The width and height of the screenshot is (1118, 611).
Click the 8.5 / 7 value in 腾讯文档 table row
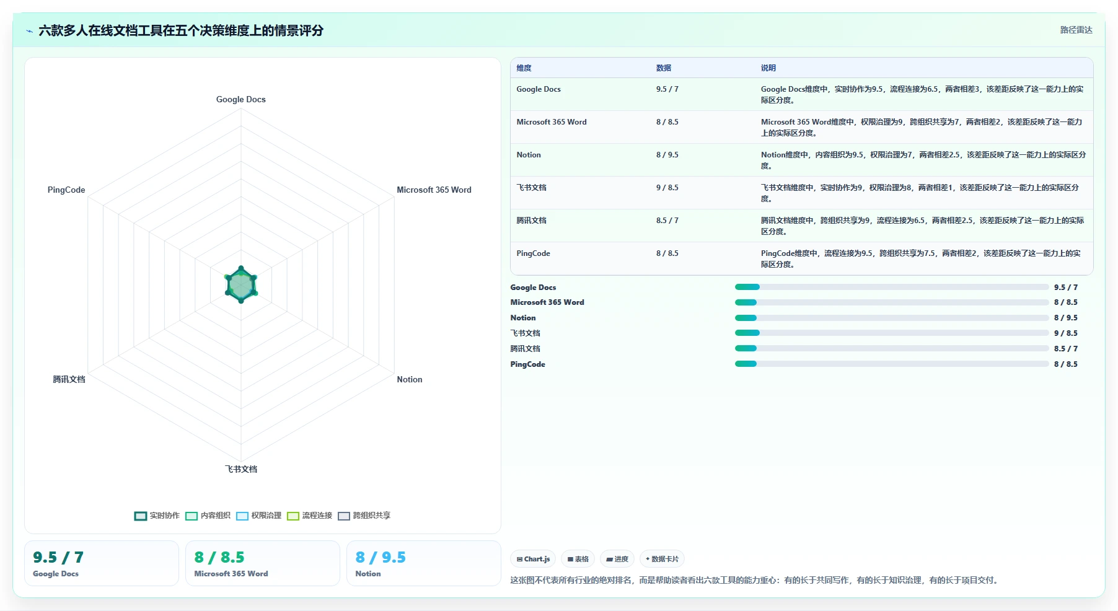(x=667, y=221)
